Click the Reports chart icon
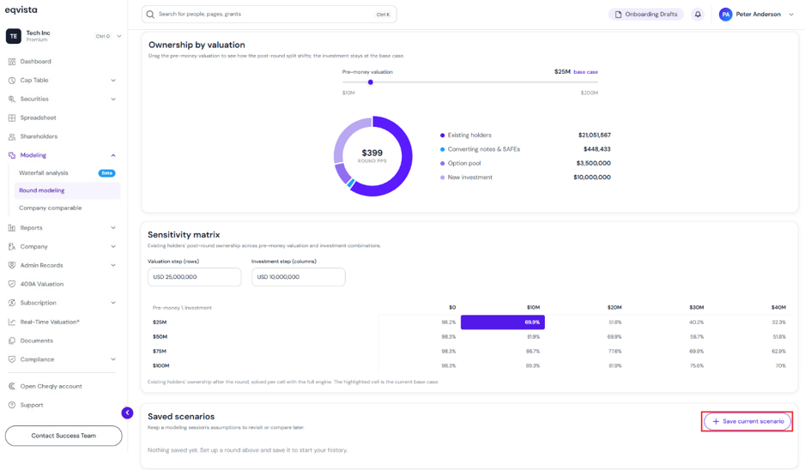This screenshot has height=470, width=805. pyautogui.click(x=12, y=228)
